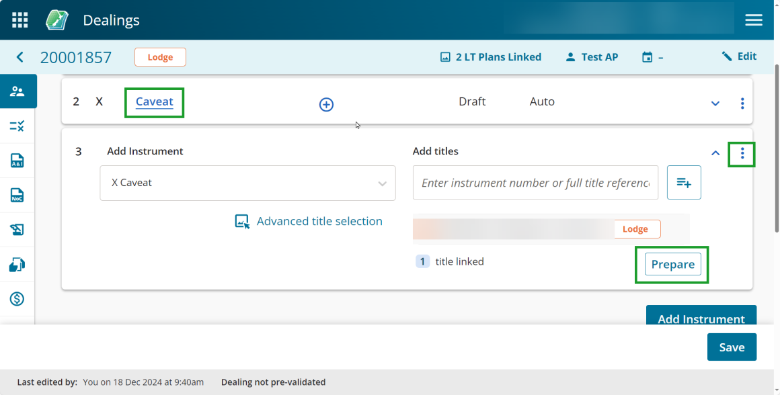Open the NoC document sidebar icon
The image size is (780, 395).
tap(17, 195)
